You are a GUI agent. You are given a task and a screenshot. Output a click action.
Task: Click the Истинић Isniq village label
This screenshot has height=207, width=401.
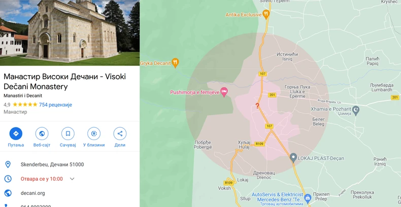point(287,56)
